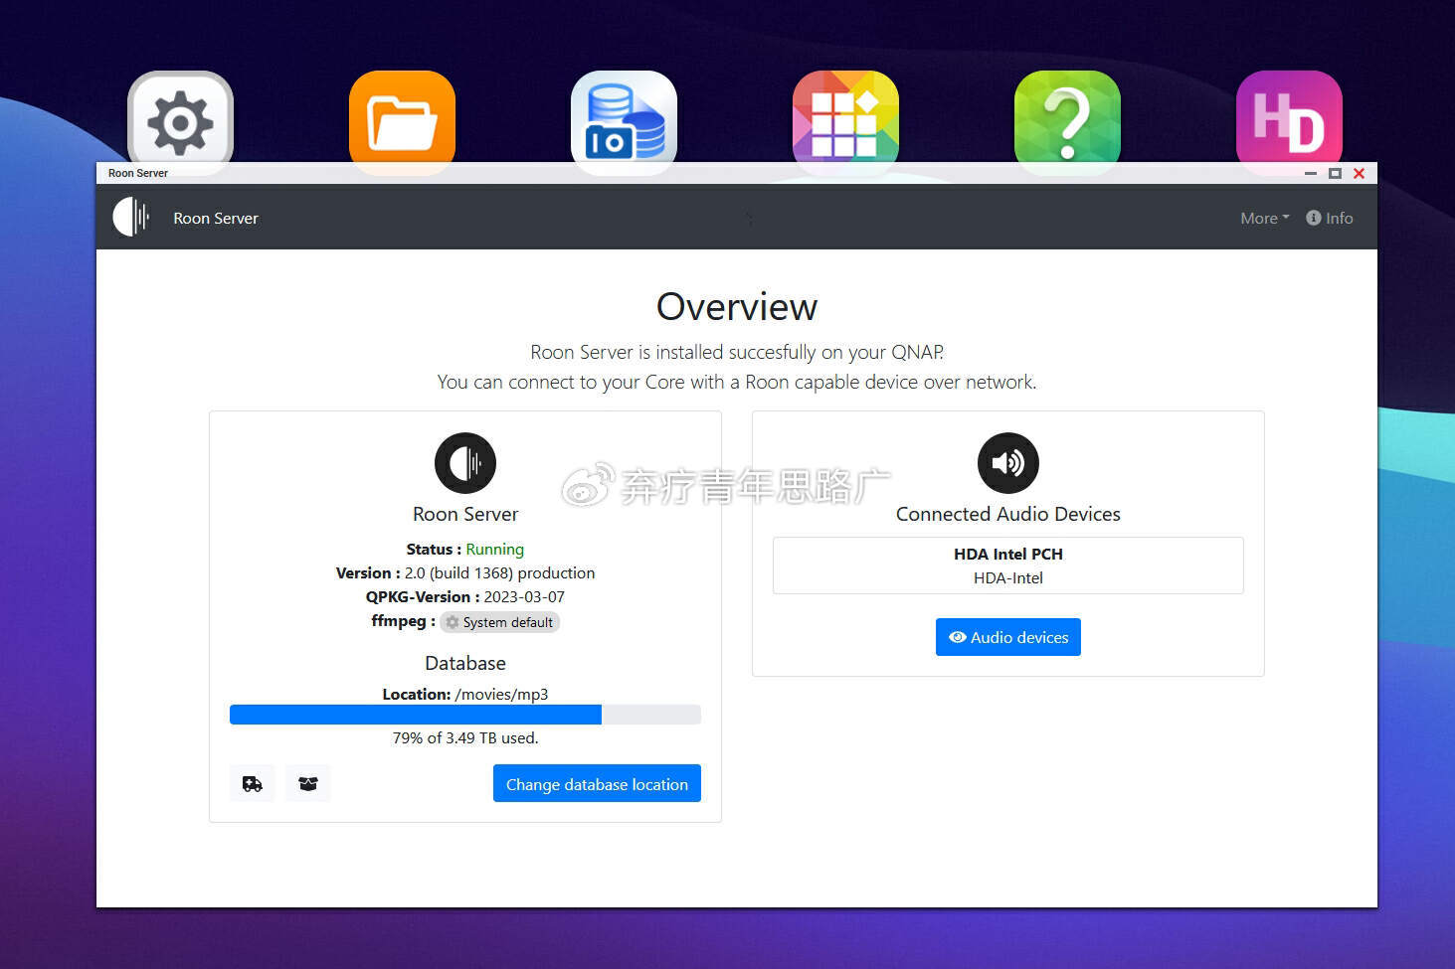
Task: Click the Roon logo in header
Action: tap(130, 217)
